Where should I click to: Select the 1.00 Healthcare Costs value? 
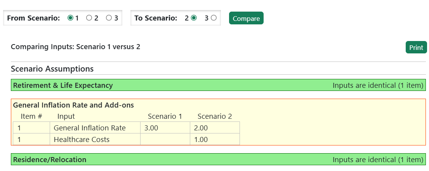(x=201, y=139)
